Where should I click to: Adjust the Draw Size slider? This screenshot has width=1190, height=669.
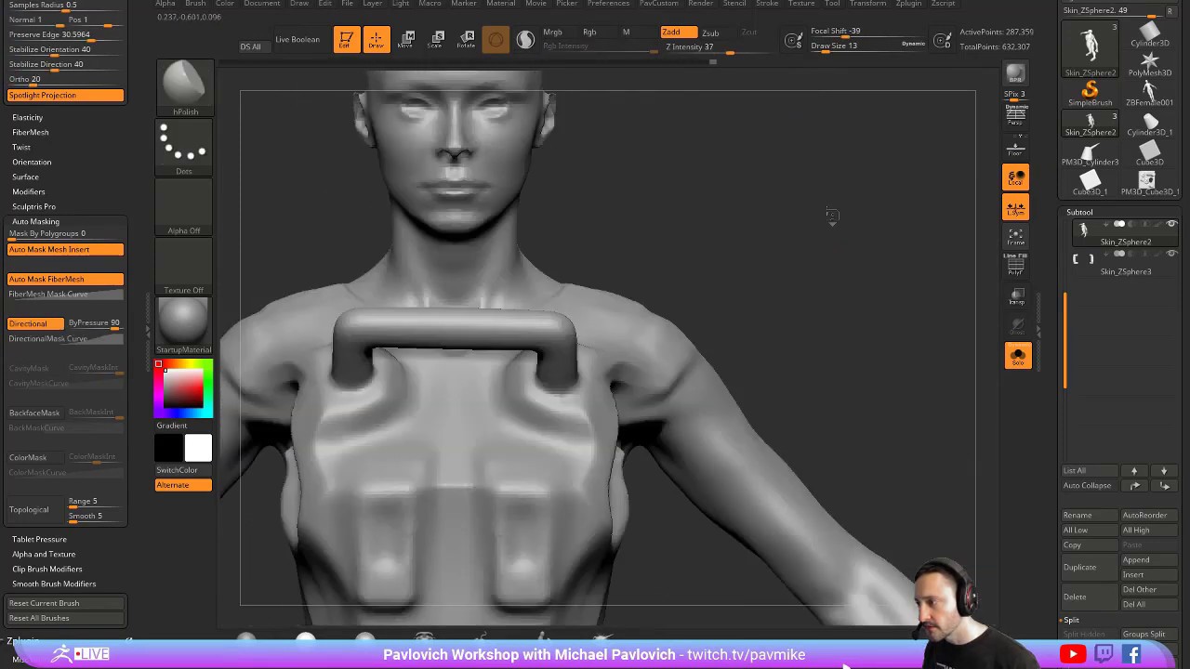coord(866,47)
